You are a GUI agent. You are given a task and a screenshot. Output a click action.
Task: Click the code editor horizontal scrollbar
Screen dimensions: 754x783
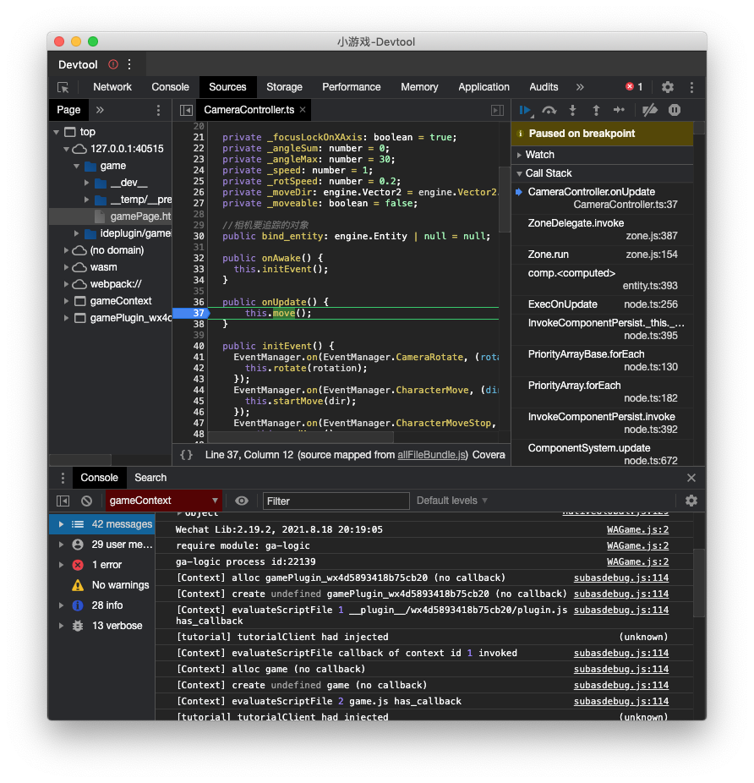(301, 437)
